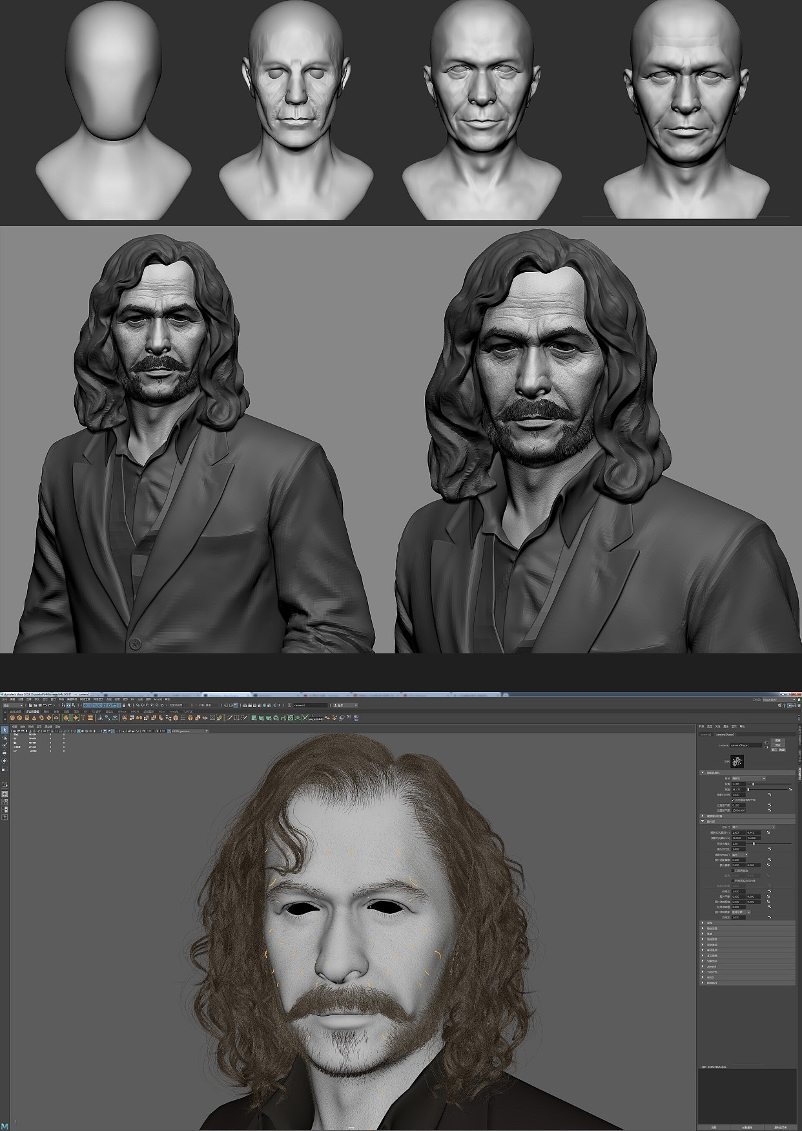
Task: Click the Copy Tab button at bottom right
Action: pyautogui.click(x=781, y=1128)
